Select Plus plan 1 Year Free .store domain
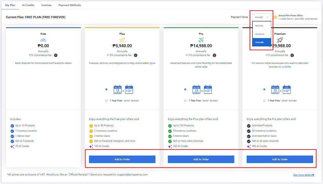The width and height of the screenshot is (323, 184). (x=106, y=101)
